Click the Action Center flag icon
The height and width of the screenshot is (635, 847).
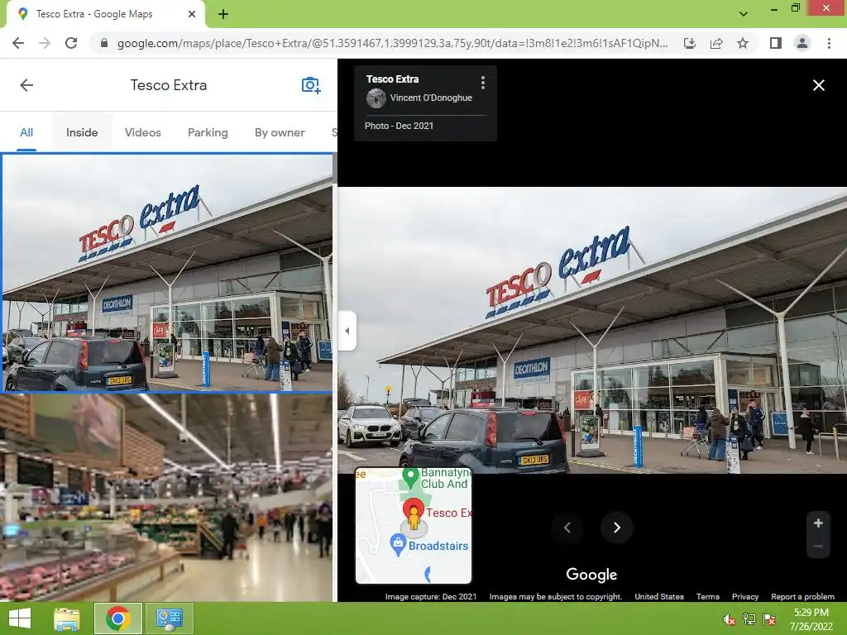point(769,619)
